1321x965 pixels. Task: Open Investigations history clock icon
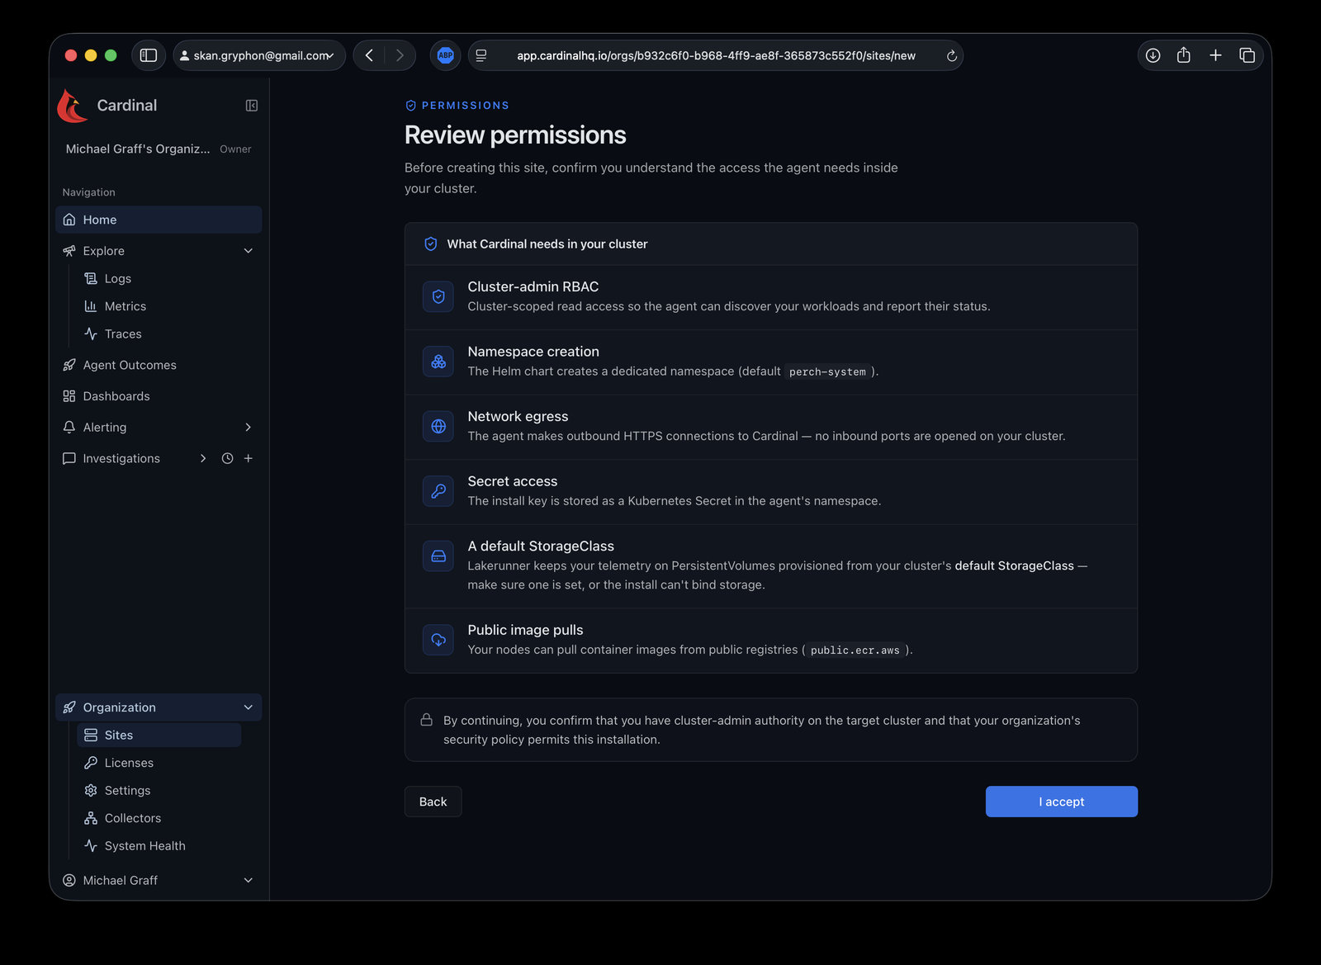click(x=227, y=458)
